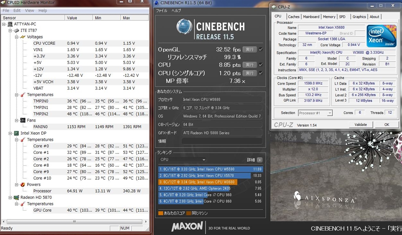This screenshot has height=235, width=402.
Task: Click the Hardware Monitor horizontal scrollbar
Action: point(74,221)
